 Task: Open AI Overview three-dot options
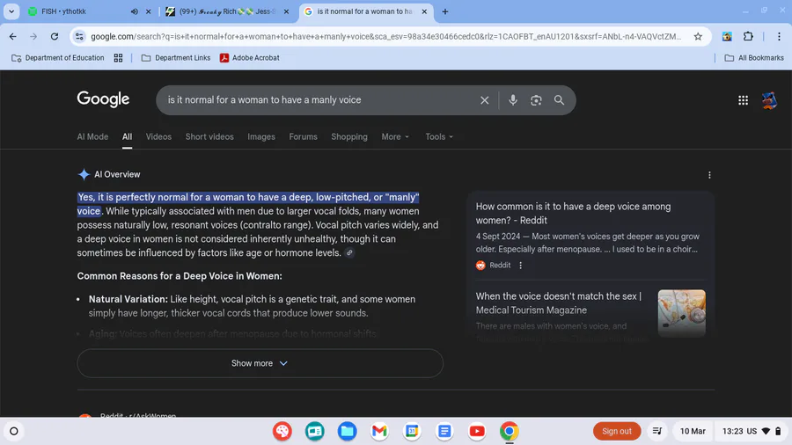click(709, 175)
